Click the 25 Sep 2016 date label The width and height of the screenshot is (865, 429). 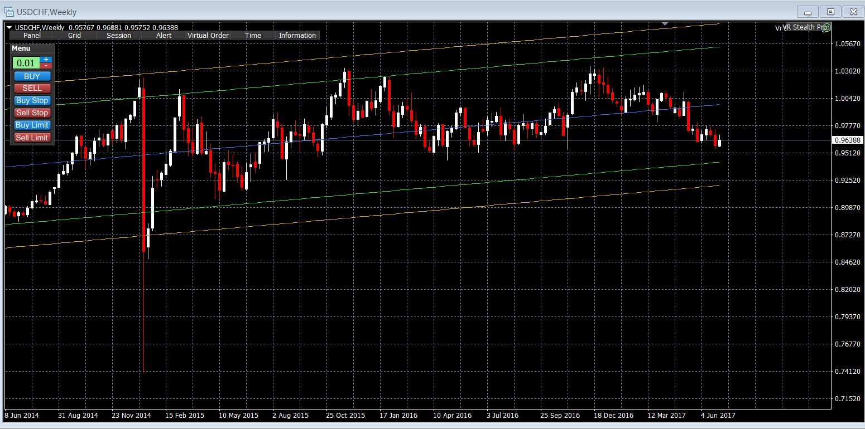[560, 416]
